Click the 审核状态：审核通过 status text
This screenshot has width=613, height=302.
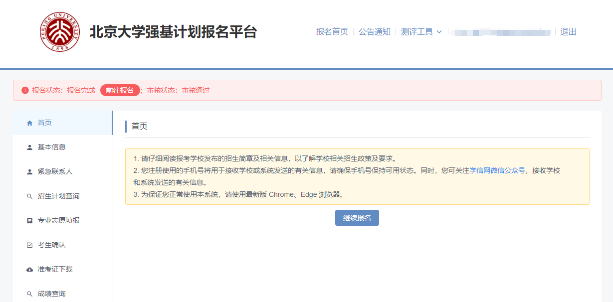click(178, 90)
